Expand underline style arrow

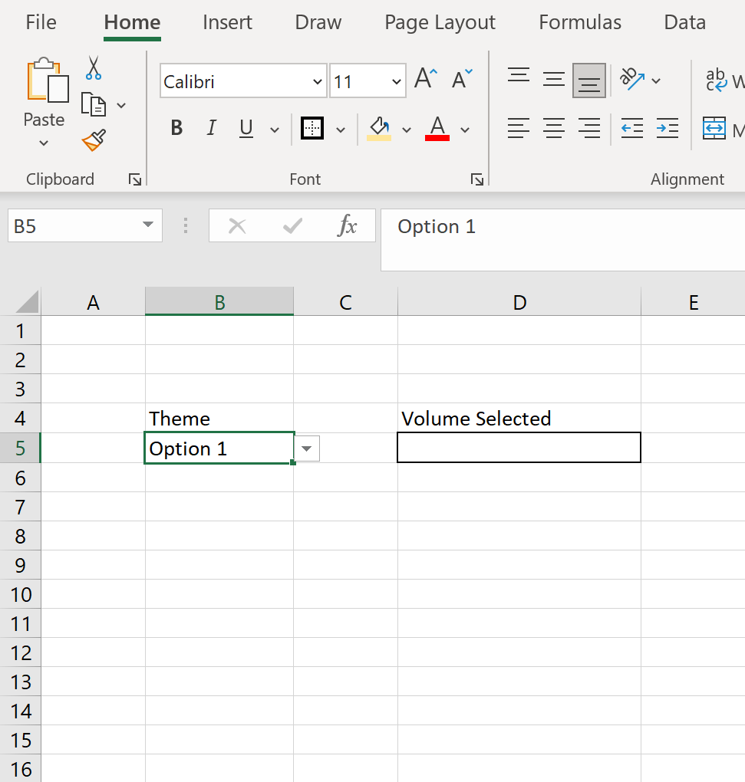(275, 130)
